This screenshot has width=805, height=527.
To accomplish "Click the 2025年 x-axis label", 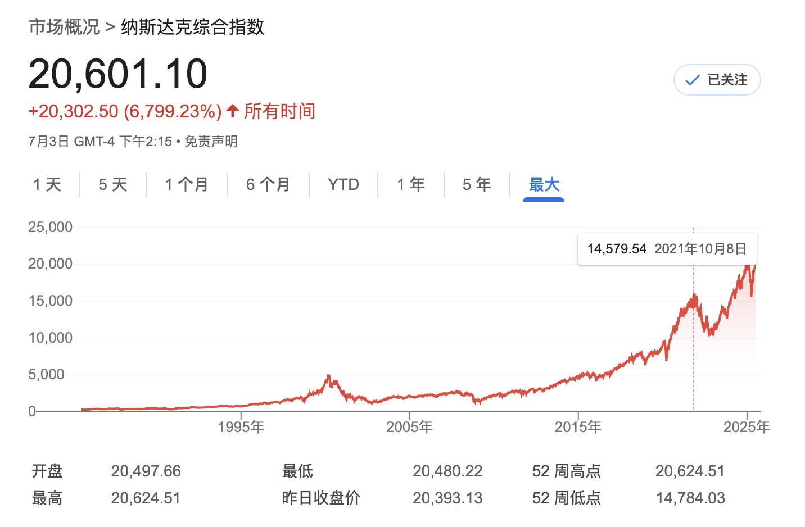I will [x=747, y=427].
